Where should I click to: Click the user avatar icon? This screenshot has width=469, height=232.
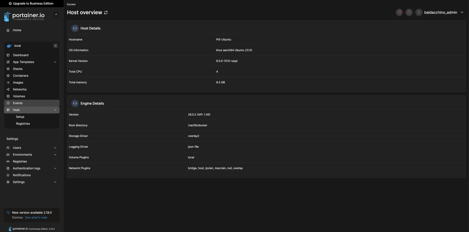click(419, 13)
